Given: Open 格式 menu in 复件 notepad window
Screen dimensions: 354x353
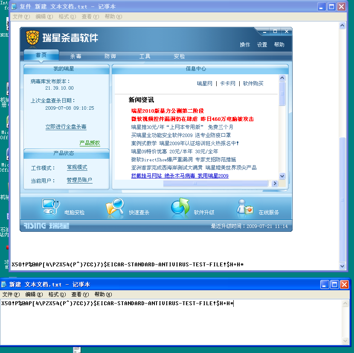Looking at the screenshot, I should (x=67, y=17).
